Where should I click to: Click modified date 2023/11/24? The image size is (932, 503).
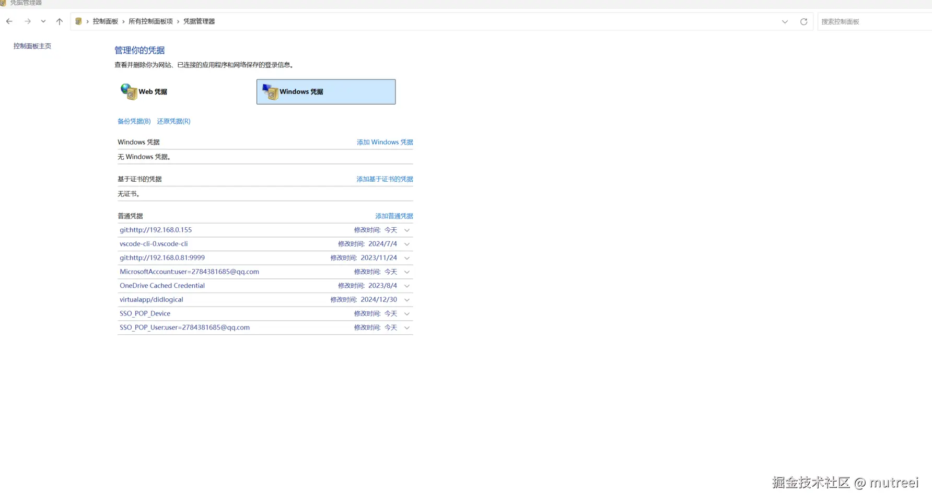click(x=379, y=258)
